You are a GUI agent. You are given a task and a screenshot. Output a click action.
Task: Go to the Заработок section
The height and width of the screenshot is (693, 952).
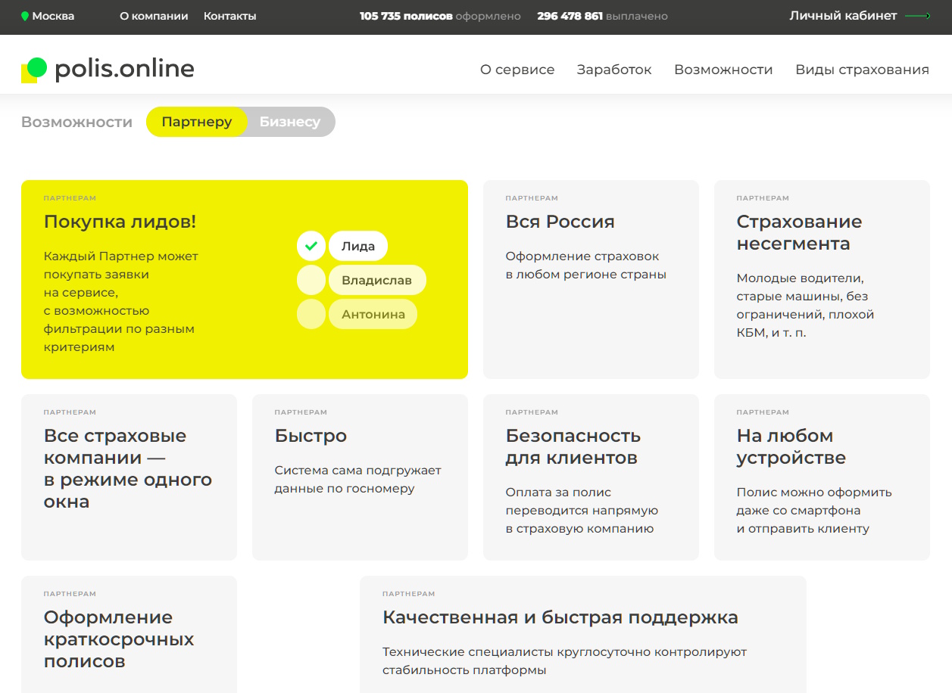point(614,70)
